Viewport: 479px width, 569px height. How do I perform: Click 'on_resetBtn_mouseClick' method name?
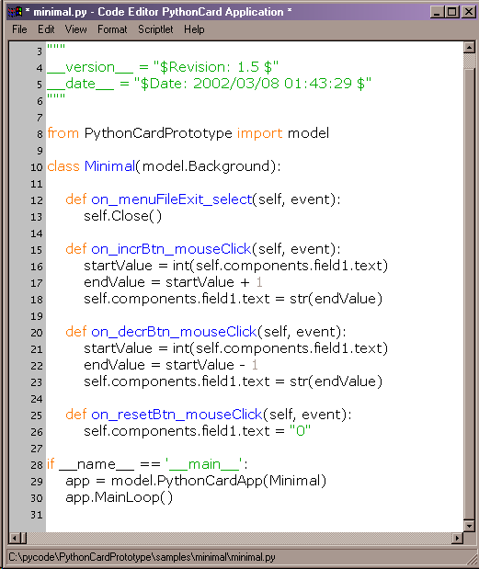click(177, 415)
